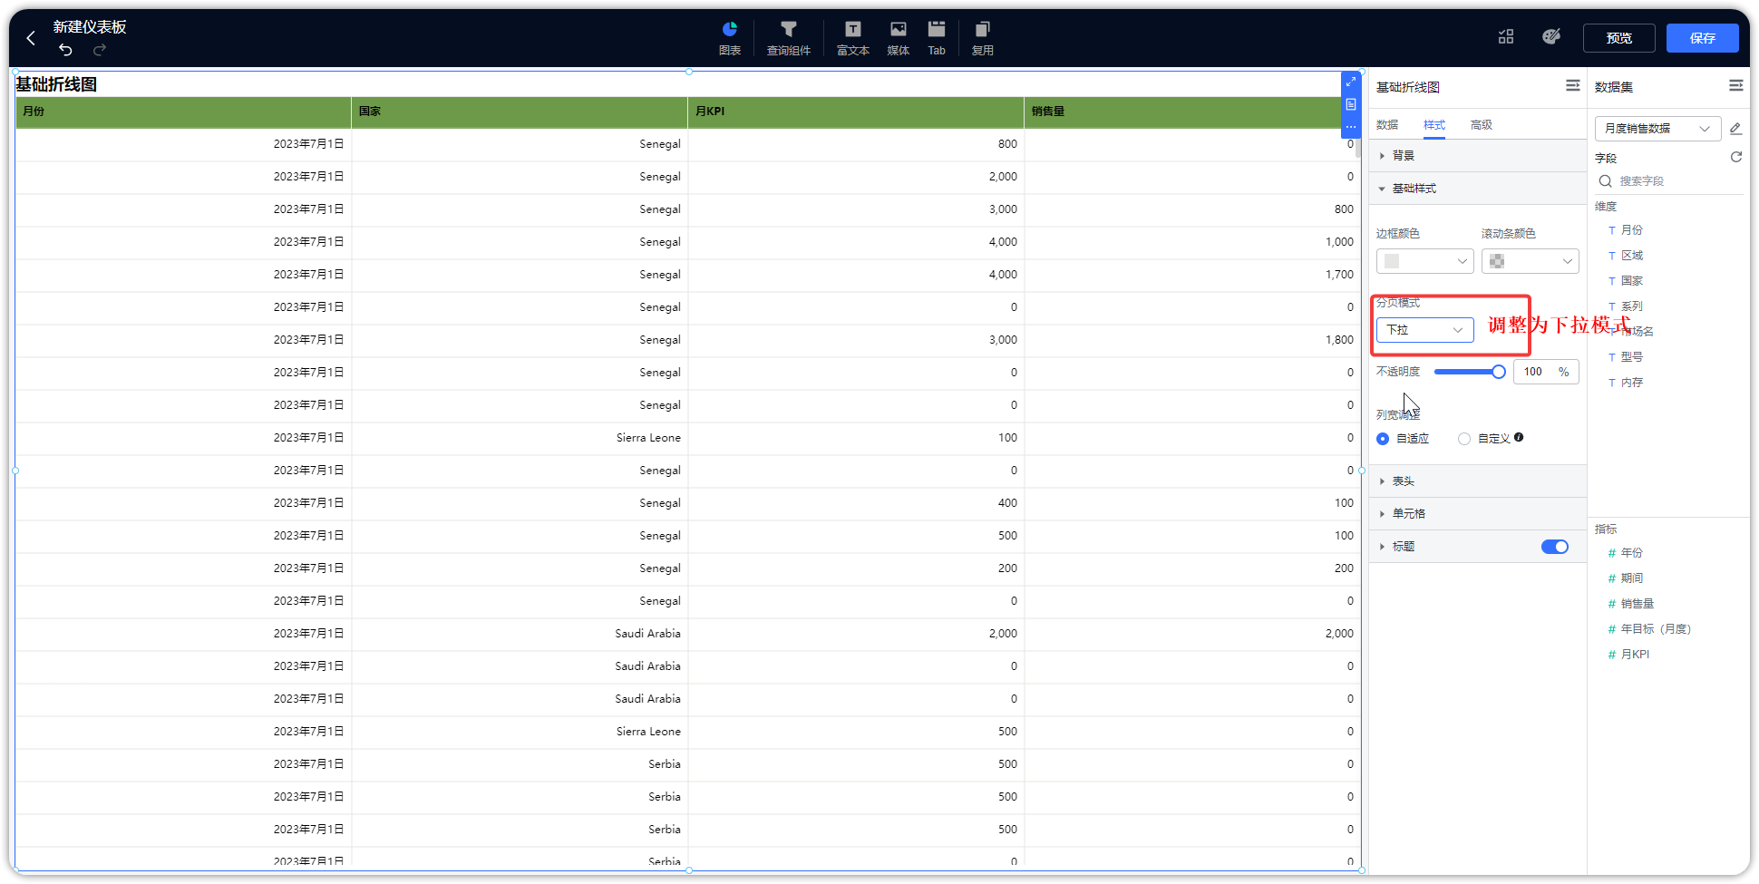The height and width of the screenshot is (884, 1759).
Task: Click the 滚动条颜色 transparent swatch
Action: [1497, 261]
